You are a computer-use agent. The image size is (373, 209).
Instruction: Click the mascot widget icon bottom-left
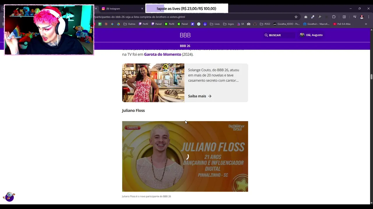point(9,197)
